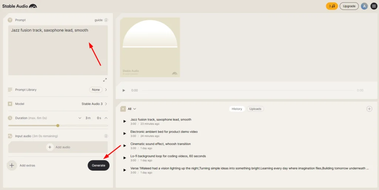Open 'Verse 1Waleed had a vision' entry
The height and width of the screenshot is (190, 379).
249,168
